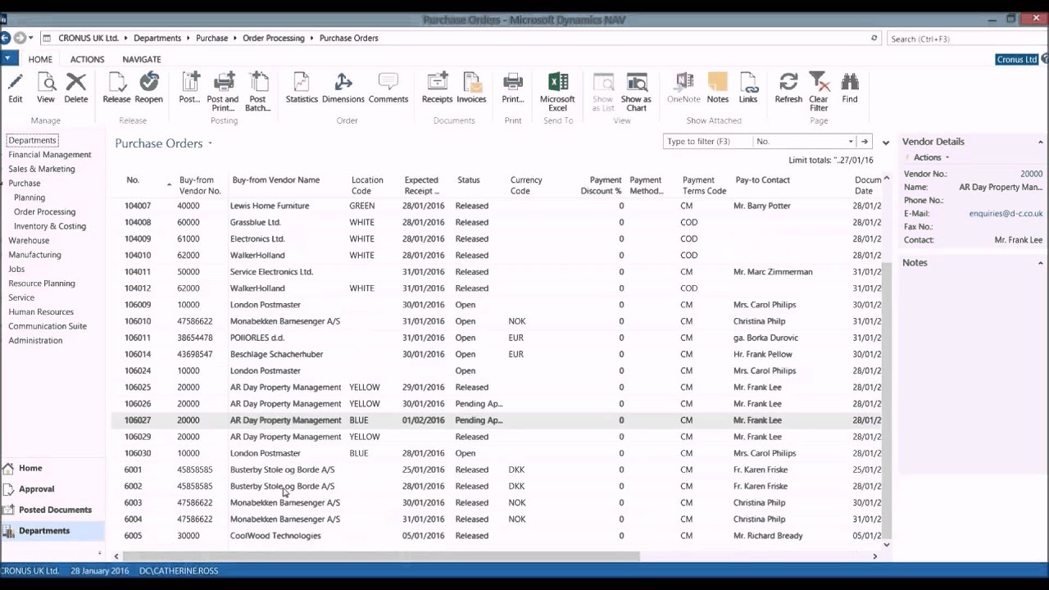The width and height of the screenshot is (1049, 590).
Task: Open Post Batch action
Action: pos(258,92)
